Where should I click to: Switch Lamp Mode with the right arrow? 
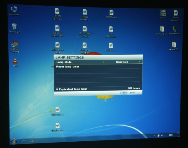pyautogui.click(x=139, y=62)
